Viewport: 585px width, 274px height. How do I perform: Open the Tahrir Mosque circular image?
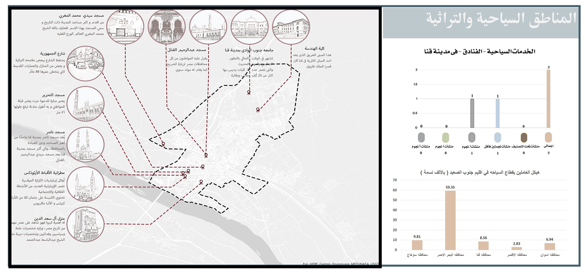click(x=86, y=104)
